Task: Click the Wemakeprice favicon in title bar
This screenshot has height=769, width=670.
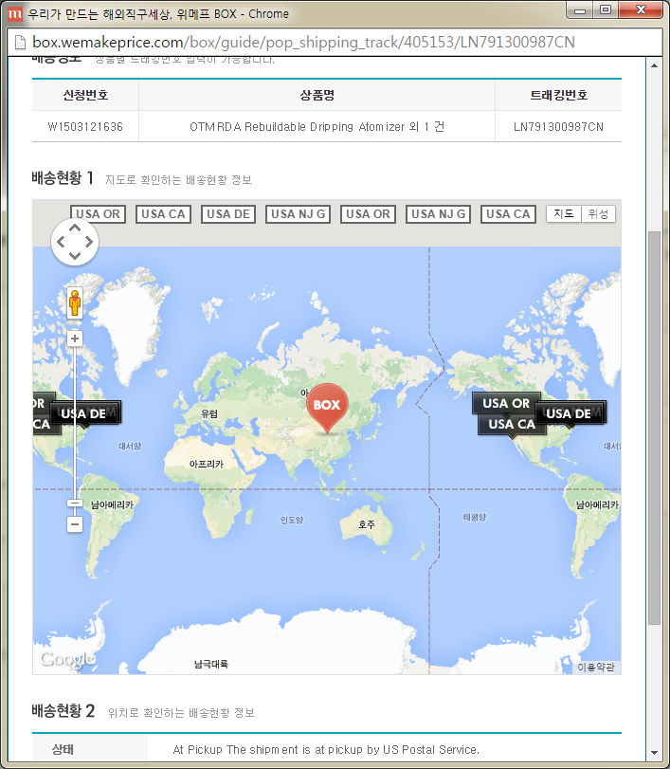Action: click(15, 13)
